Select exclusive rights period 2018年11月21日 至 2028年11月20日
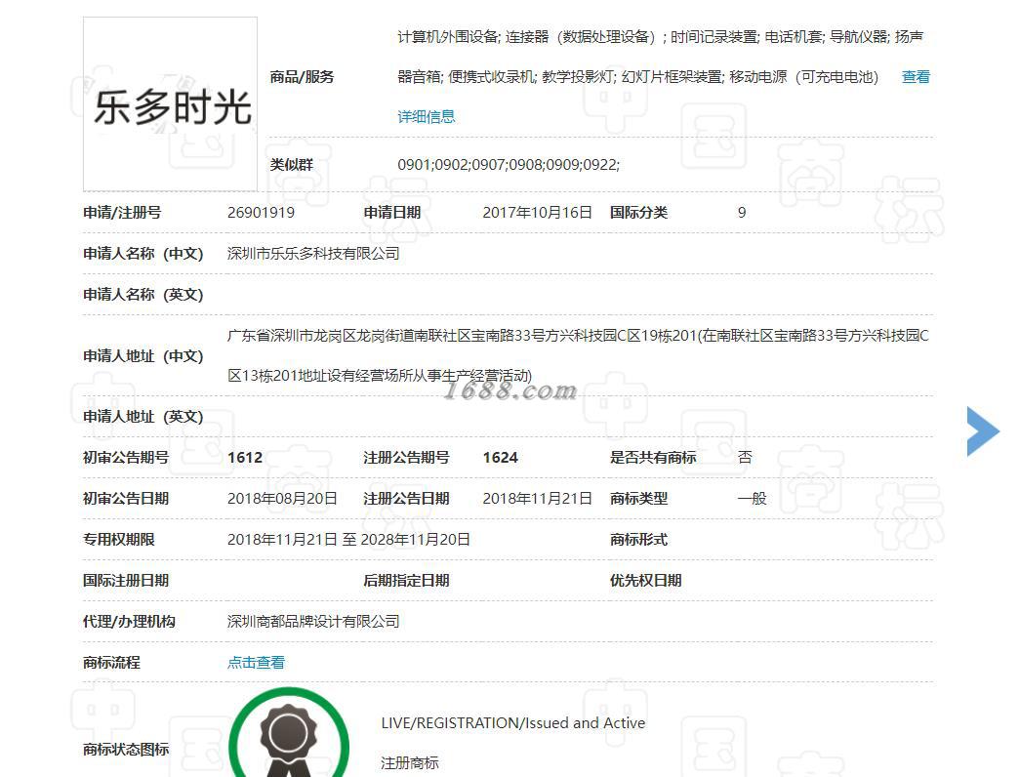 348,539
